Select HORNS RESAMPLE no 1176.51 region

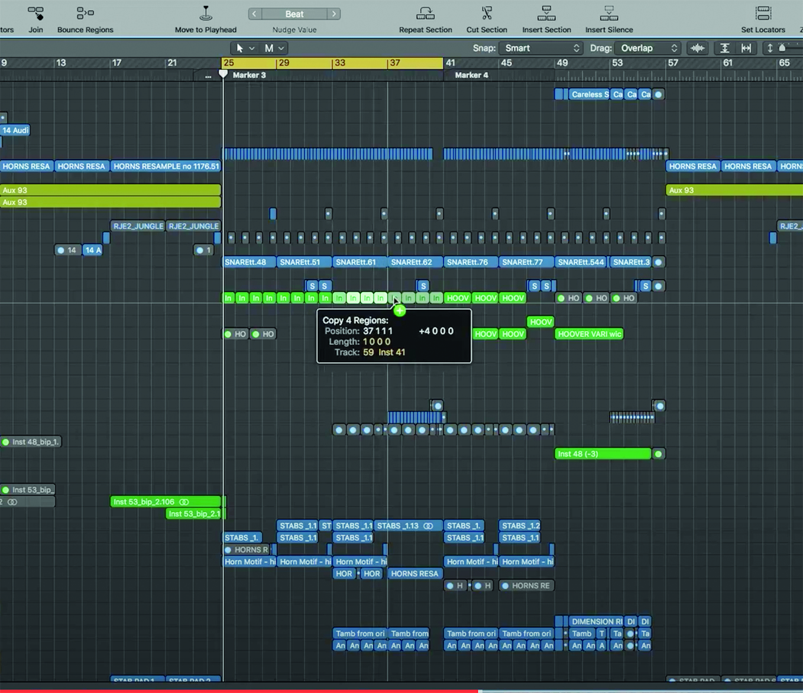point(166,167)
